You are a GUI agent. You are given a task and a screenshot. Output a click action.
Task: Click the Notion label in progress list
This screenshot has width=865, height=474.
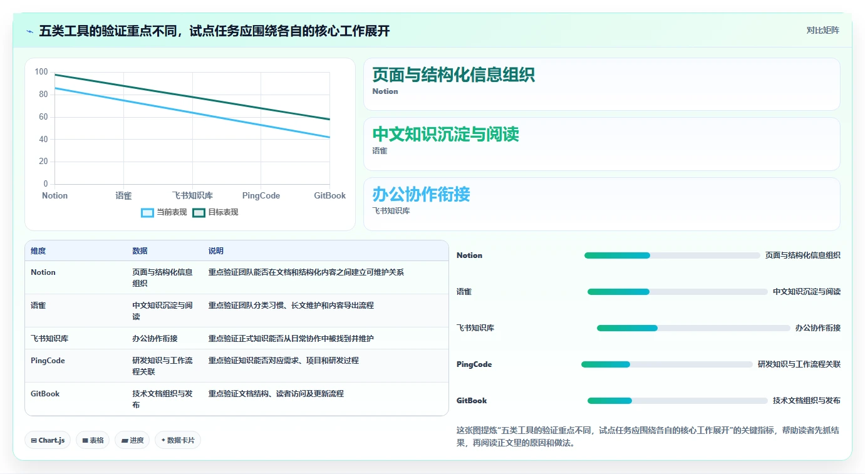pos(470,255)
